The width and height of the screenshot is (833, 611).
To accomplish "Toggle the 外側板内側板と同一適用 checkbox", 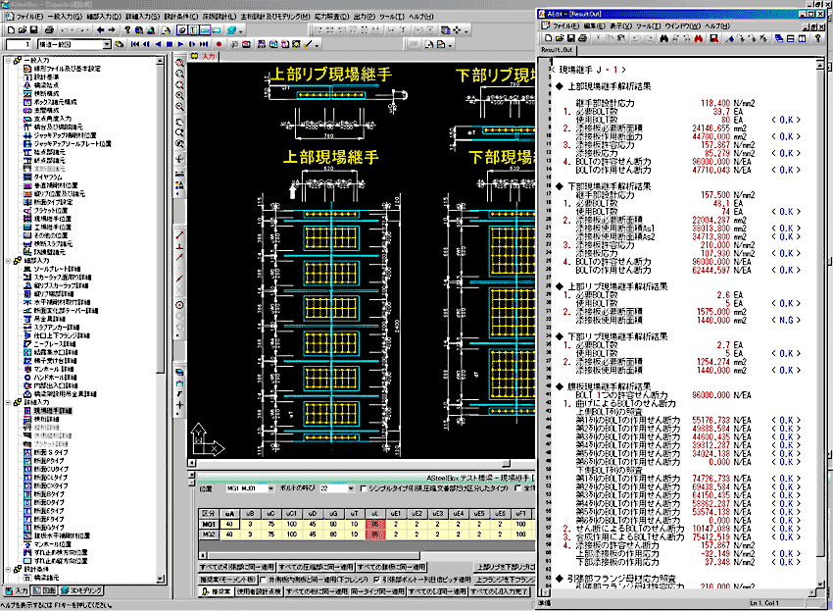I will click(264, 580).
